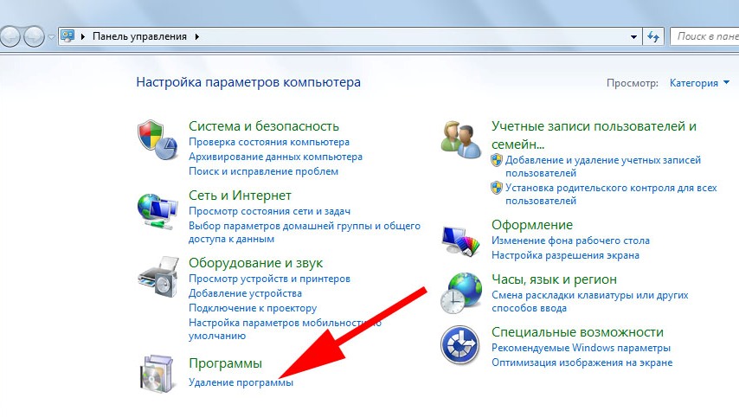Open Clock, Language and Region icon
739x417 pixels.
tap(461, 293)
